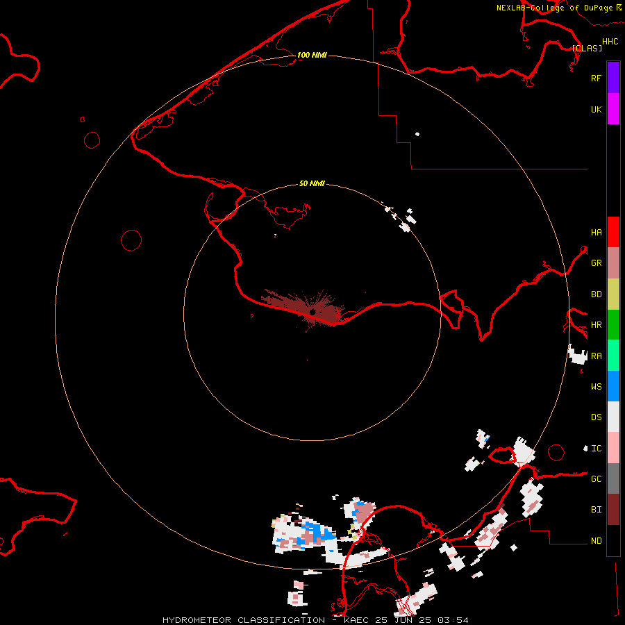Image resolution: width=625 pixels, height=625 pixels.
Task: Click the NEXLAB-College of DuPage credit text
Action: coord(554,8)
